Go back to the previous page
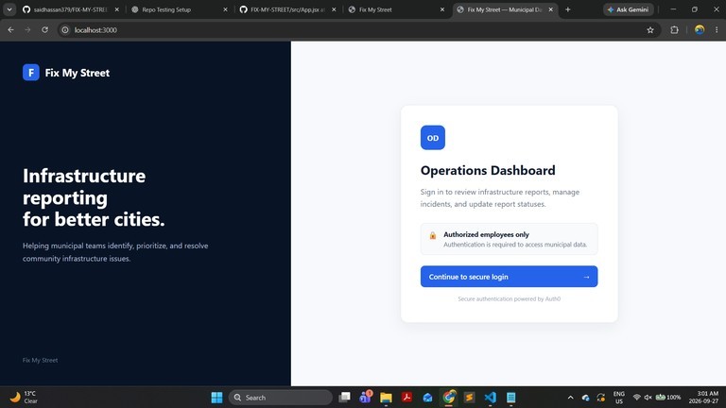 click(10, 29)
